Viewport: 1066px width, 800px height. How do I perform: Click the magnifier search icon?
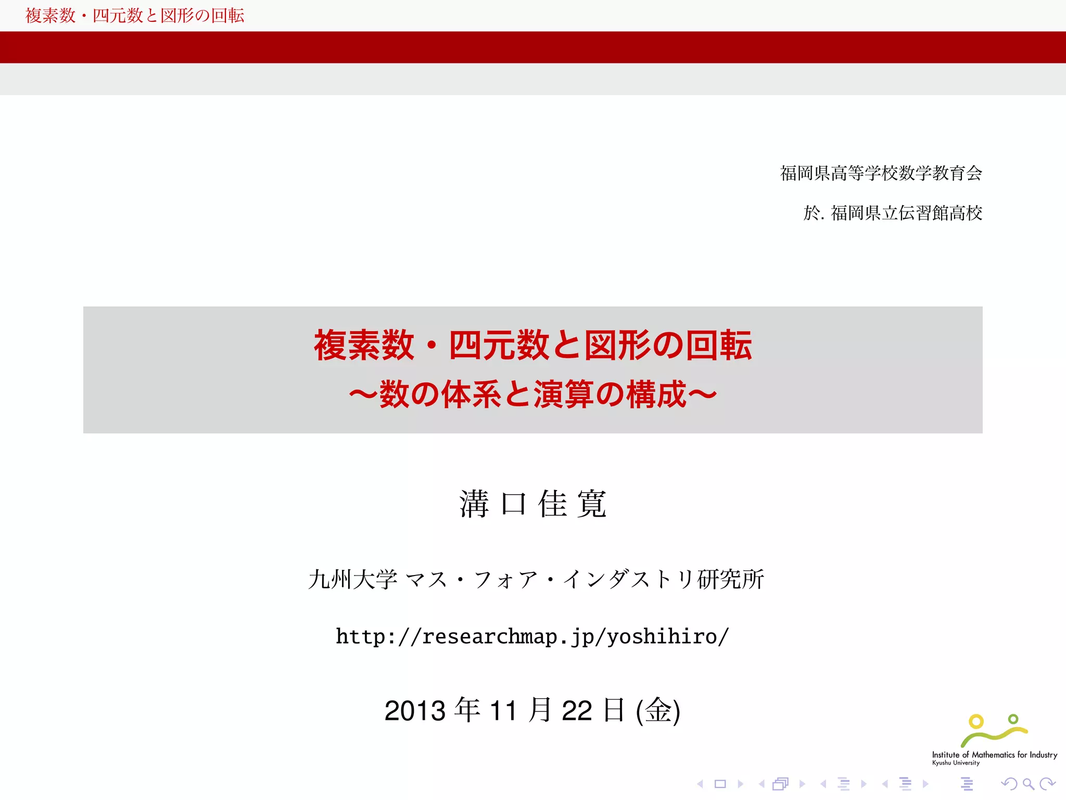[x=1029, y=784]
